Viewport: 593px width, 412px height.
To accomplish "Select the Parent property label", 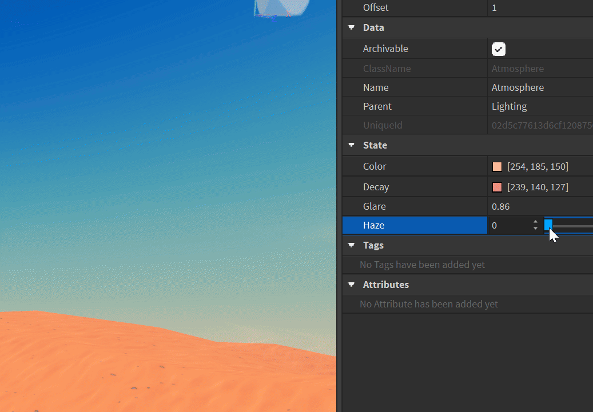I will tap(377, 106).
